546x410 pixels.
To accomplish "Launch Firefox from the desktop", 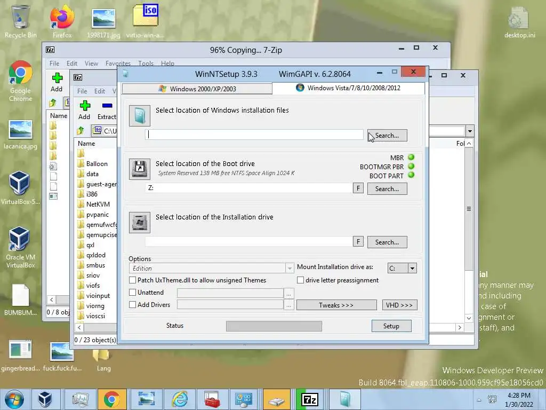I will [62, 21].
